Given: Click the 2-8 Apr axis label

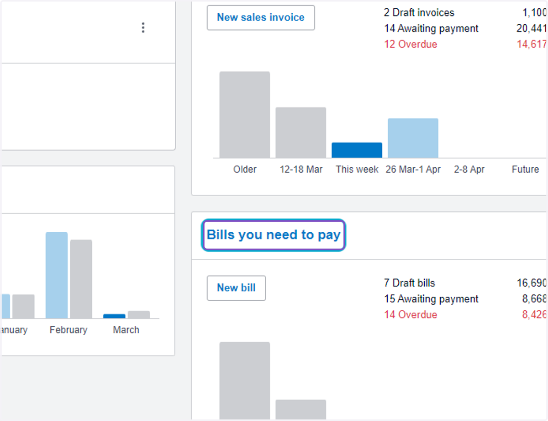Looking at the screenshot, I should 469,169.
